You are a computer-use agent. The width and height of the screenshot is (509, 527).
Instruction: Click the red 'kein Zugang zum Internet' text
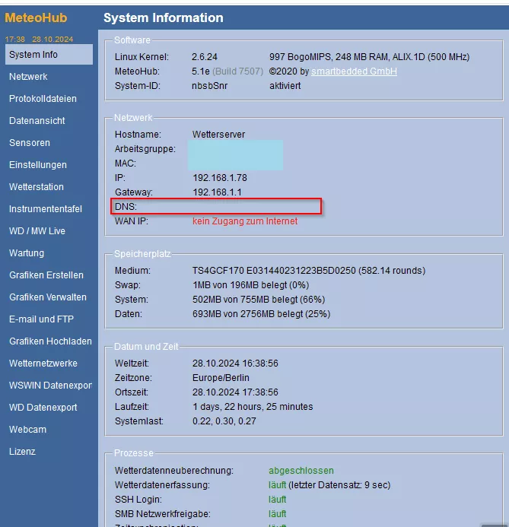coord(245,221)
